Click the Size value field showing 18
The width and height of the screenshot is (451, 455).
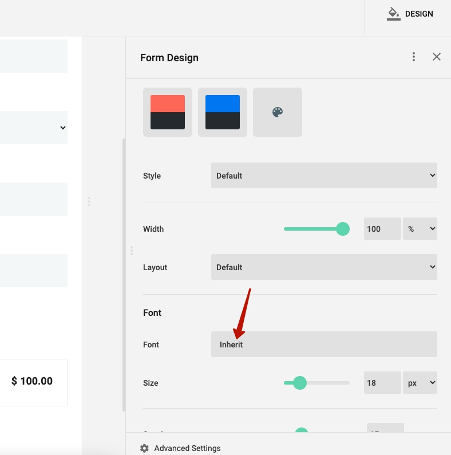pyautogui.click(x=382, y=383)
